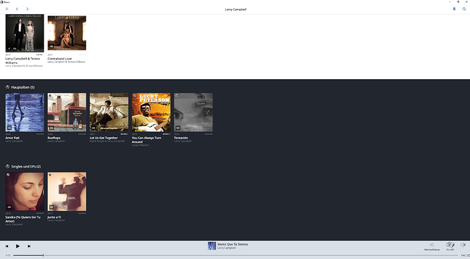Open the queue (Warteschlange)
470x259 pixels.
coord(432,246)
